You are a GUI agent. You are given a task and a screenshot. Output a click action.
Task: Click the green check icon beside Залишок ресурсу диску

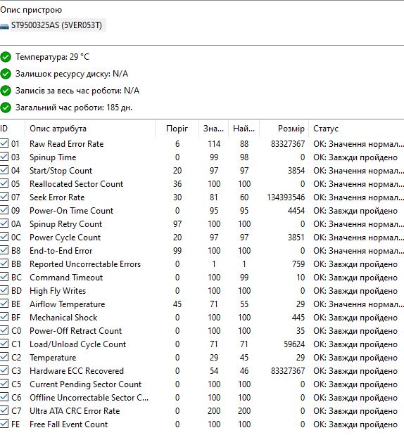click(6, 74)
